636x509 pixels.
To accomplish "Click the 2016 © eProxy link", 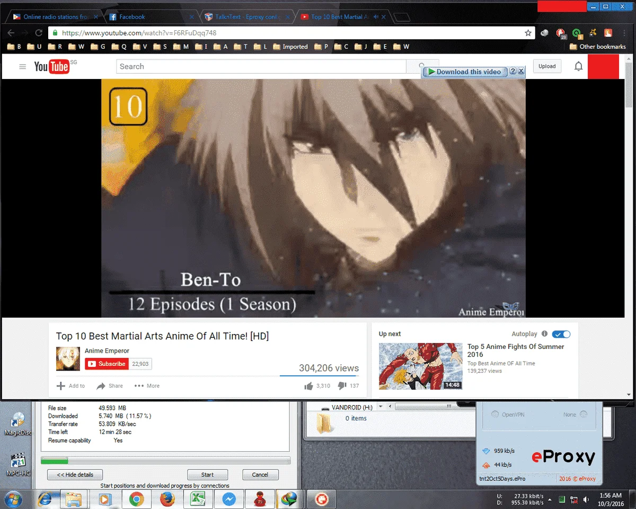I will (x=577, y=479).
